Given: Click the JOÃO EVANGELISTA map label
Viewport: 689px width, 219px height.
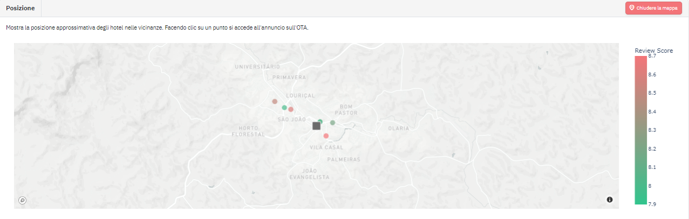Looking at the screenshot, I should 309,174.
